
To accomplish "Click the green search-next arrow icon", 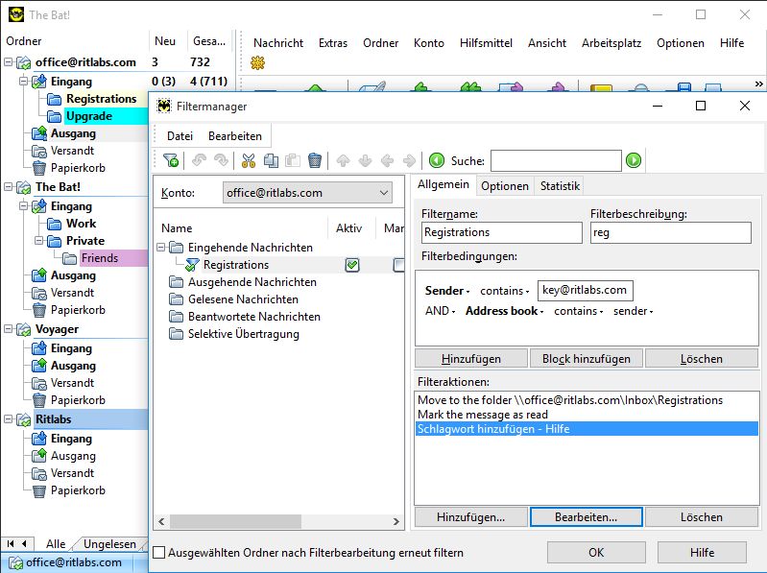I will tap(634, 161).
